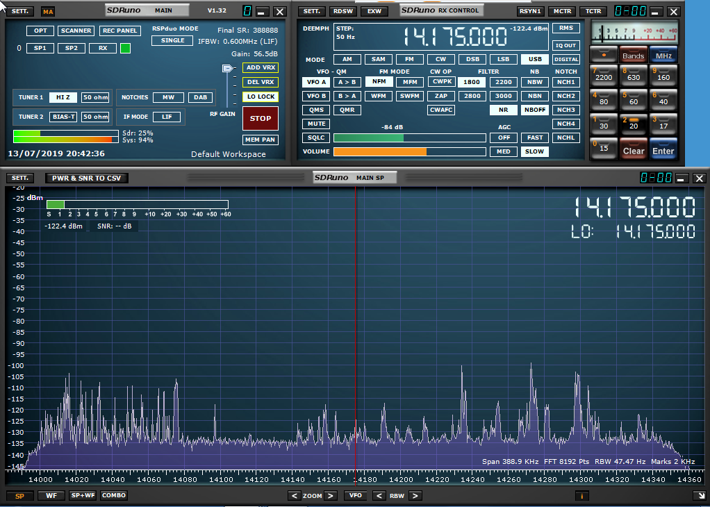The width and height of the screenshot is (710, 507).
Task: Set AGC to FAST
Action: coord(535,138)
